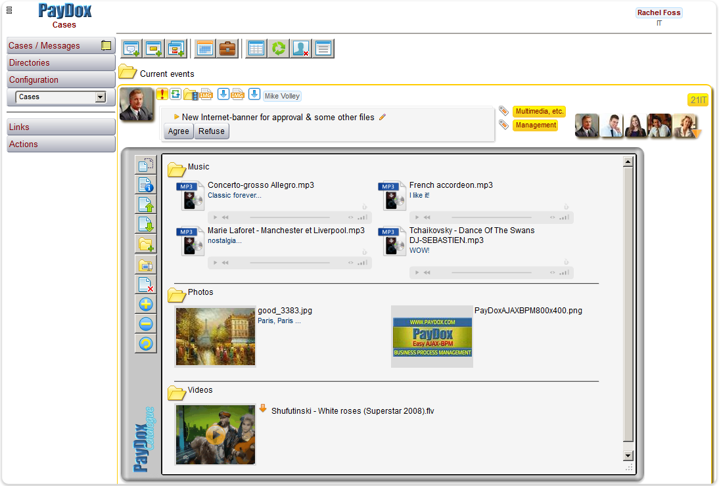Collapse the Videos folder
The width and height of the screenshot is (719, 486).
pos(176,393)
